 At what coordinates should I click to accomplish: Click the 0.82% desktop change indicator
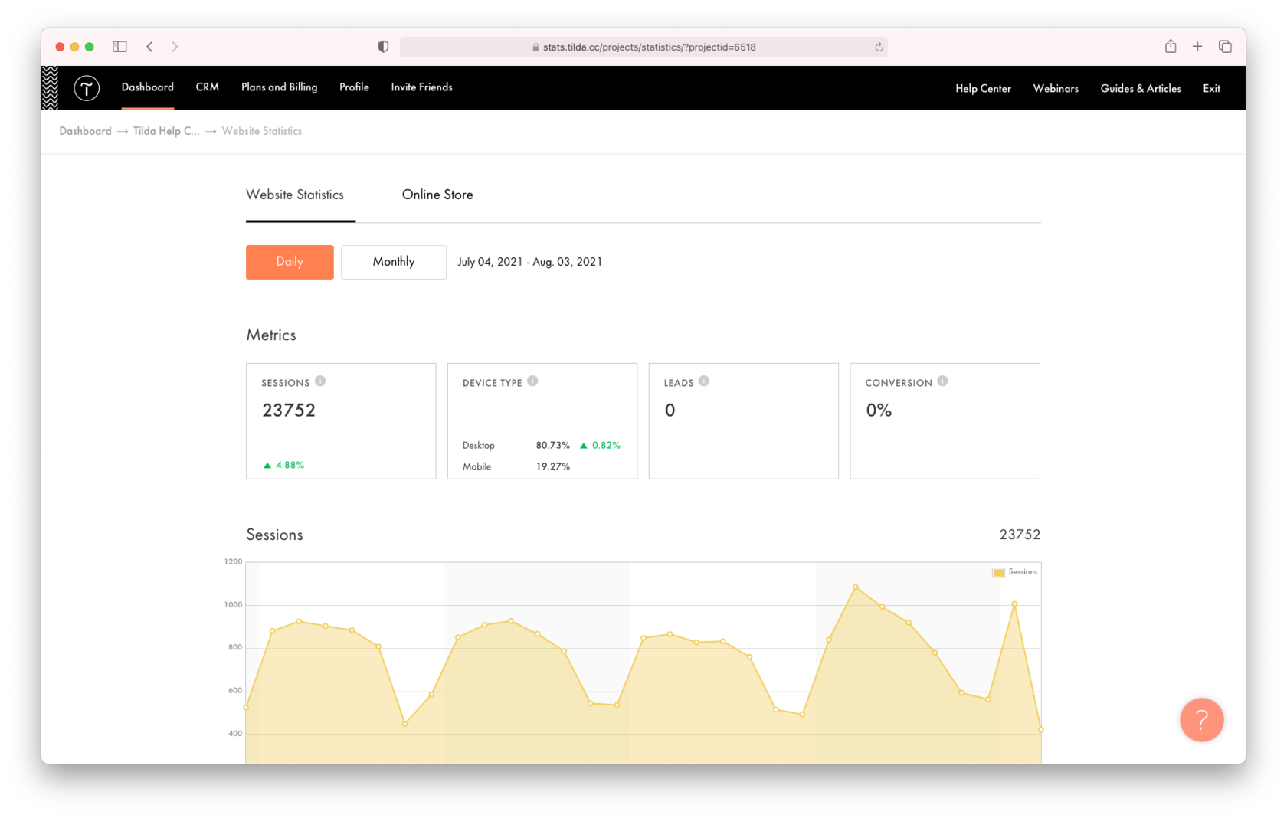[x=601, y=445]
